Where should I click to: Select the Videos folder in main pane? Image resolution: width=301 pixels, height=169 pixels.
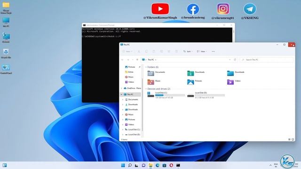[x=234, y=82]
